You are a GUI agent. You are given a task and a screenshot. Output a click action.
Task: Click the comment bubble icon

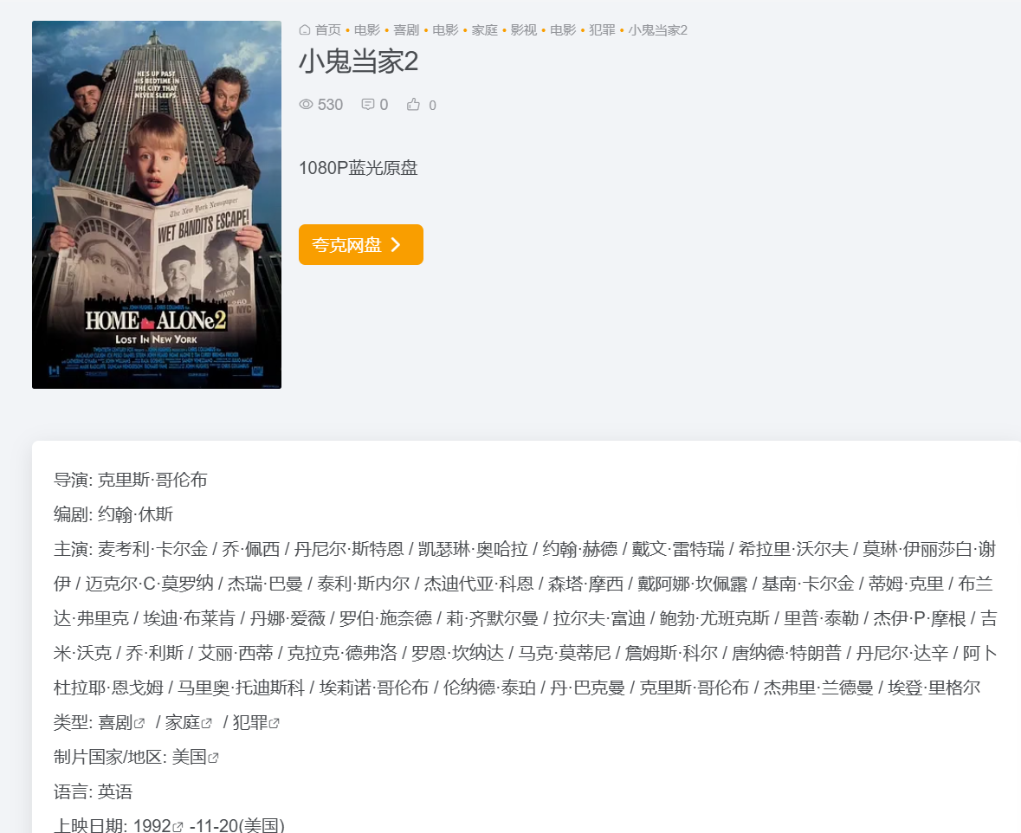point(368,104)
